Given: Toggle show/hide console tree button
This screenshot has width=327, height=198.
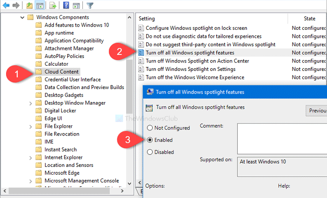Looking at the screenshot, I should (39, 6).
